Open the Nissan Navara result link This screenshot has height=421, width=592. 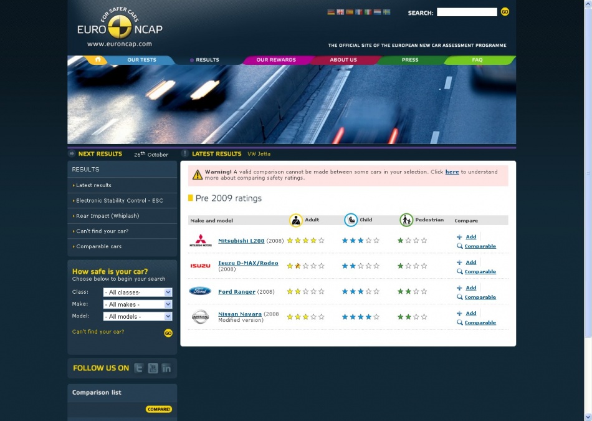pos(240,314)
